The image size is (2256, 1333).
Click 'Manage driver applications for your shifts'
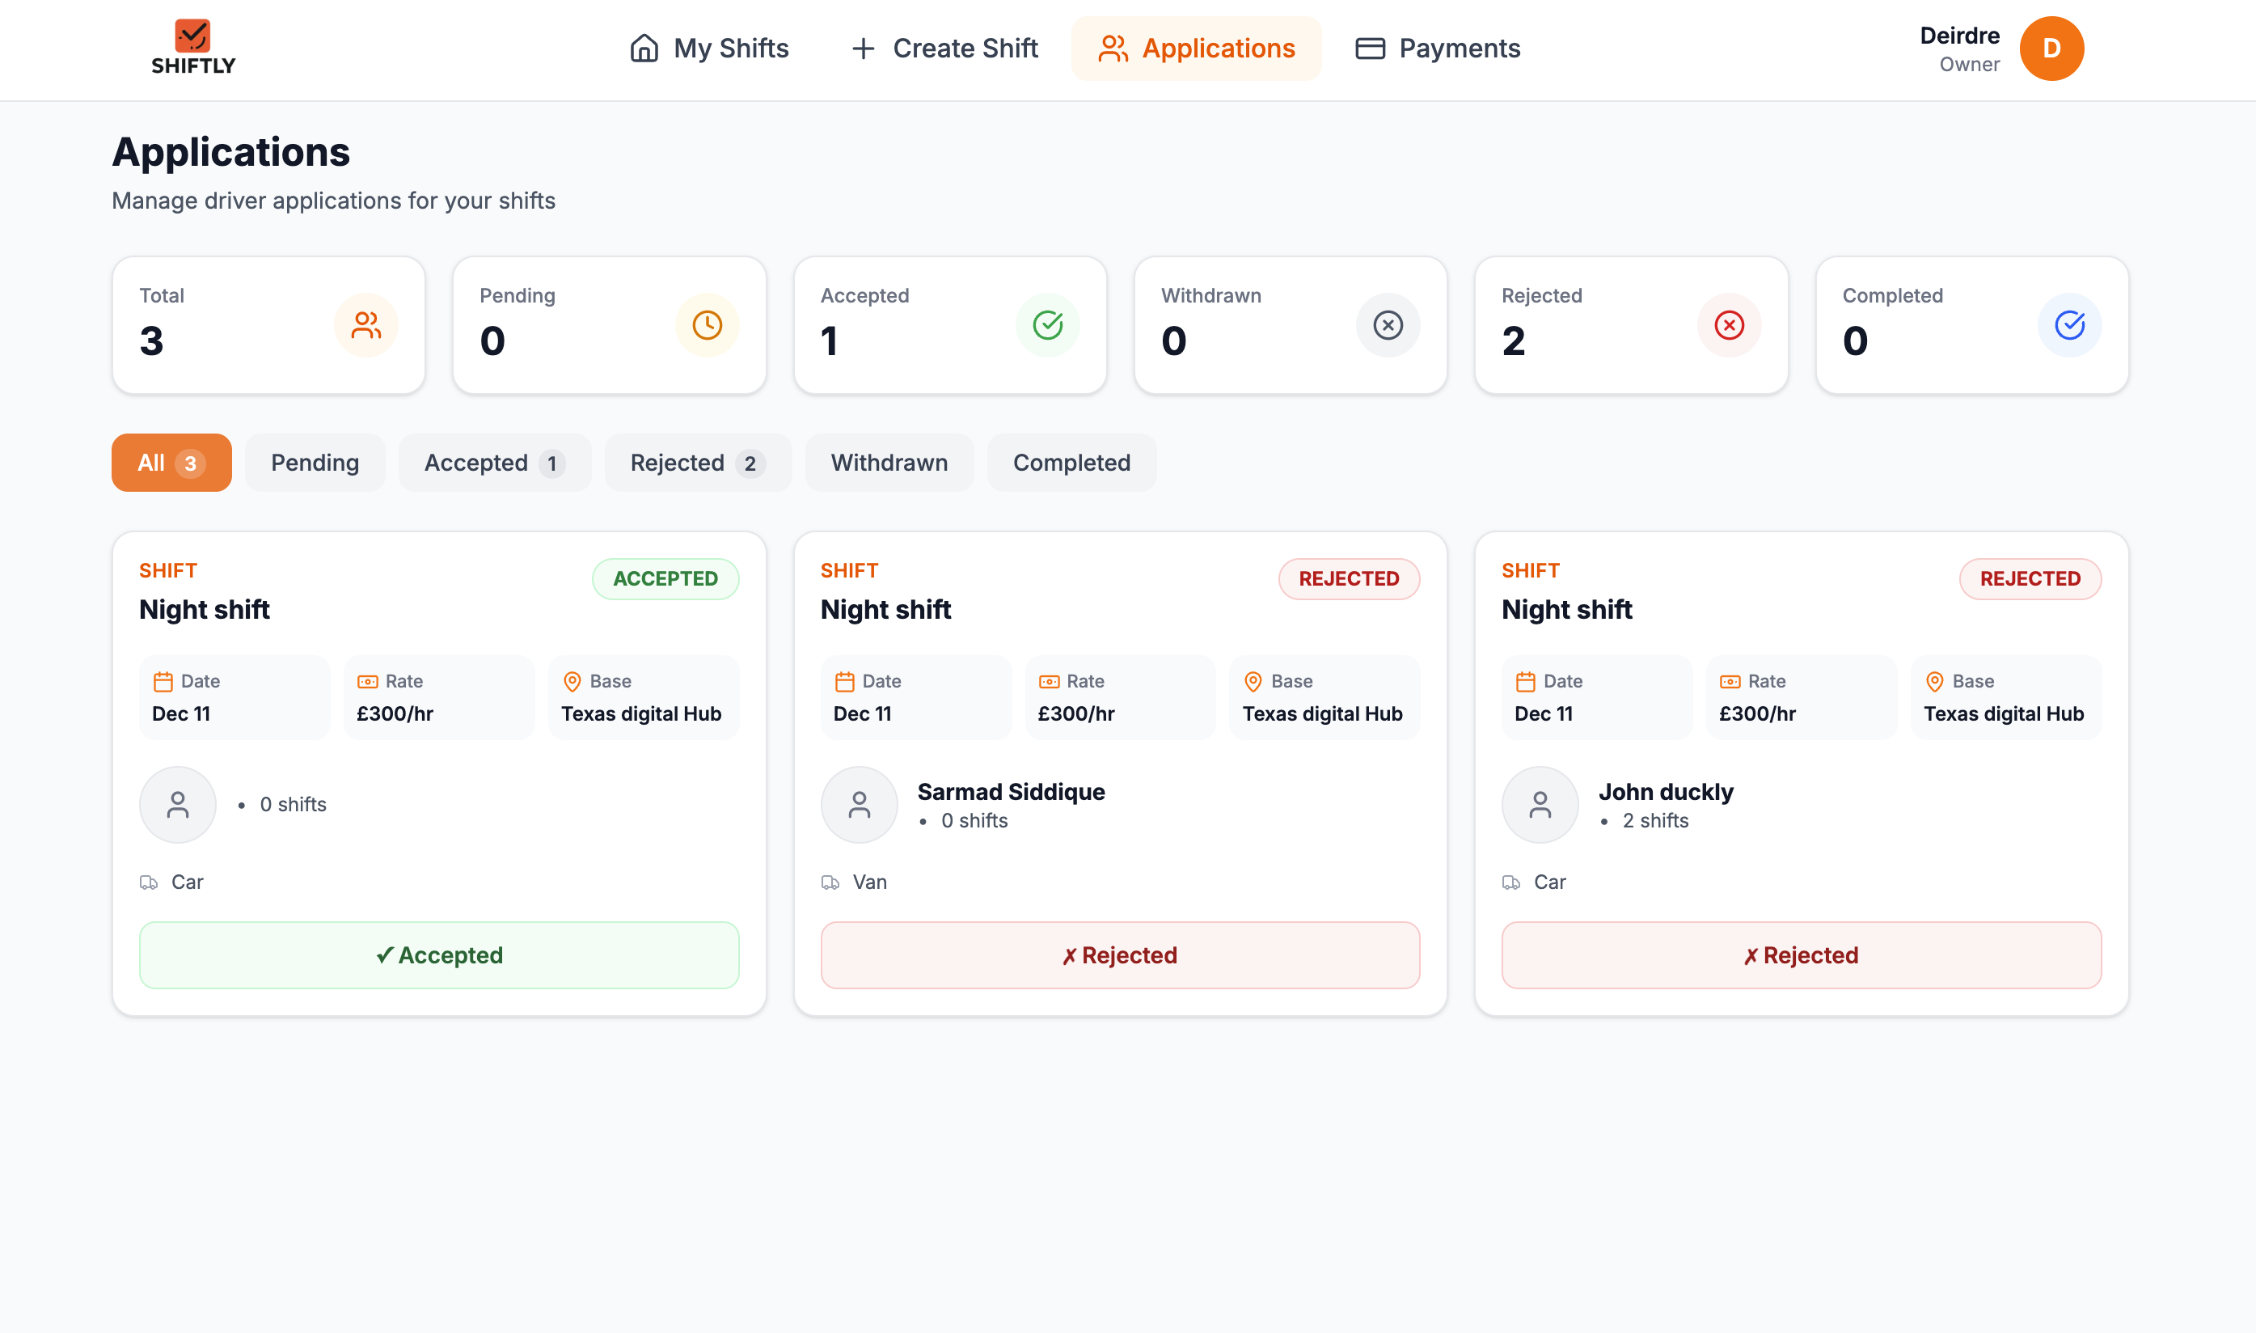333,201
